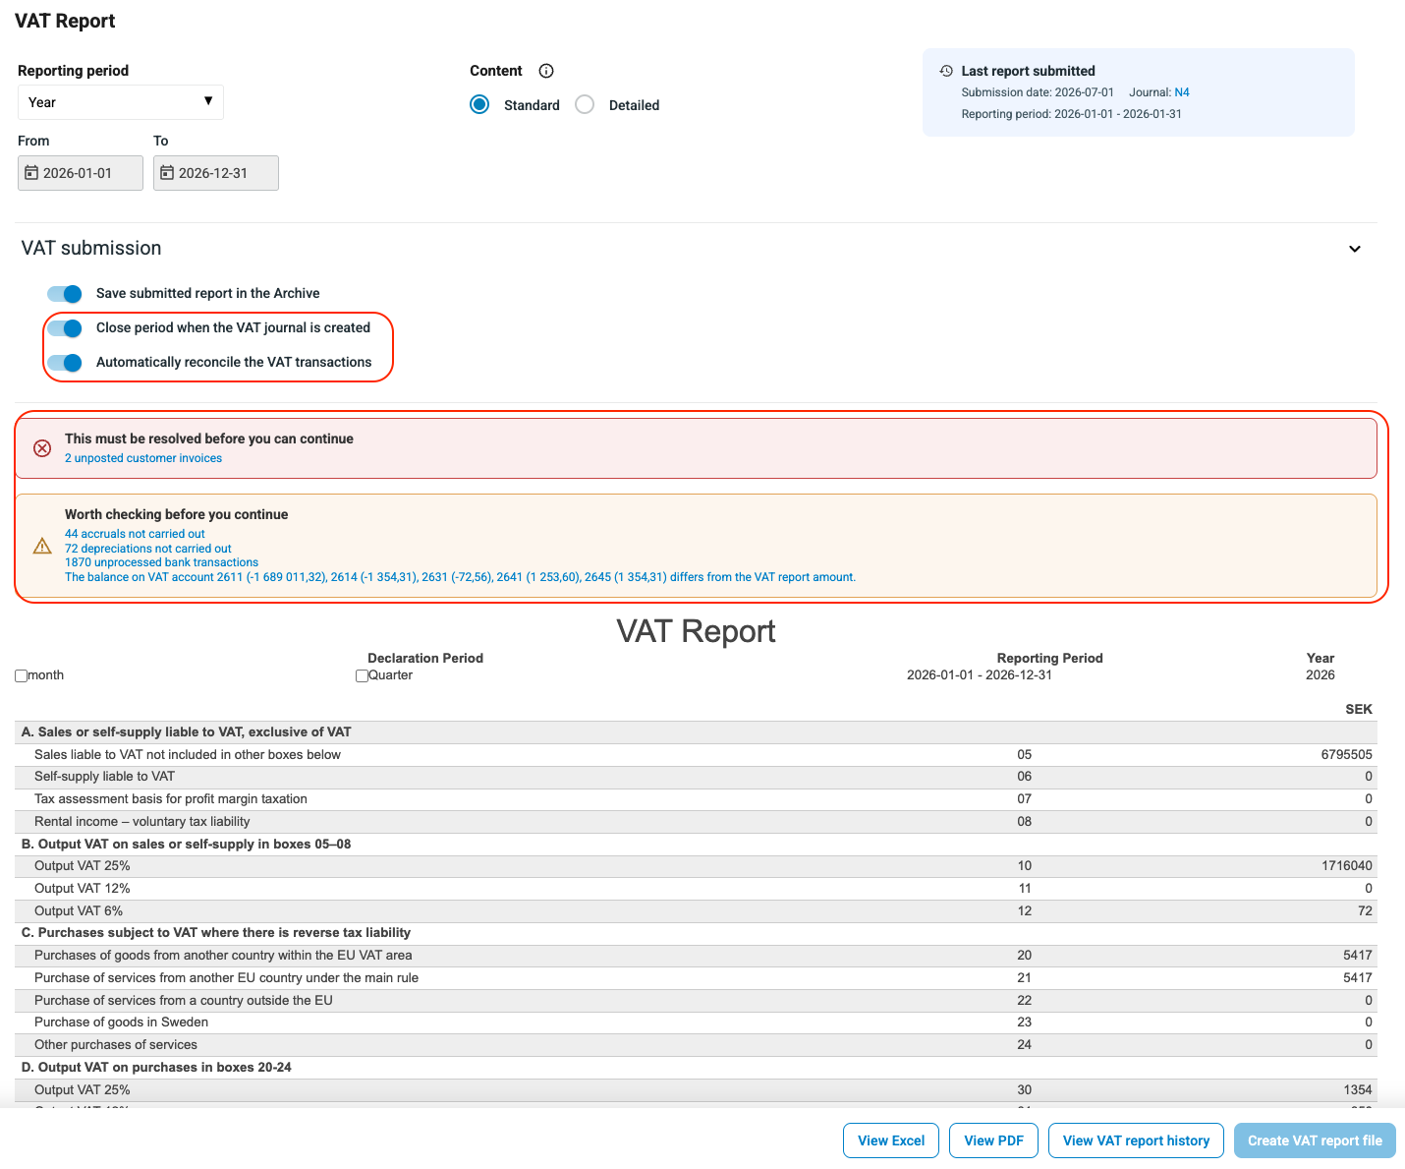Click row 'Tax assessment basis for profit margin taxation'
Screen dimensions: 1405x1169
[696, 799]
